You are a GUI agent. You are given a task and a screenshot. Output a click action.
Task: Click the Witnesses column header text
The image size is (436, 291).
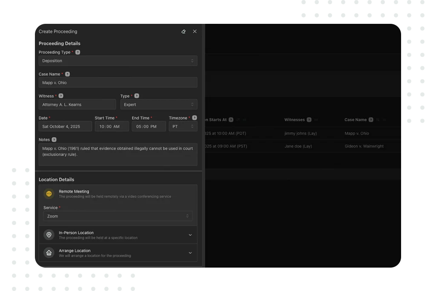tap(295, 120)
